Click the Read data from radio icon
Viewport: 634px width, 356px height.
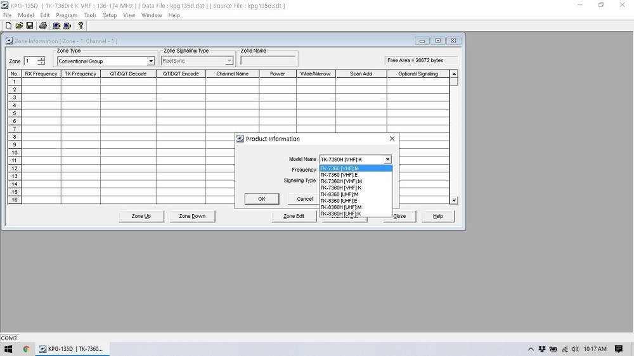(x=56, y=26)
